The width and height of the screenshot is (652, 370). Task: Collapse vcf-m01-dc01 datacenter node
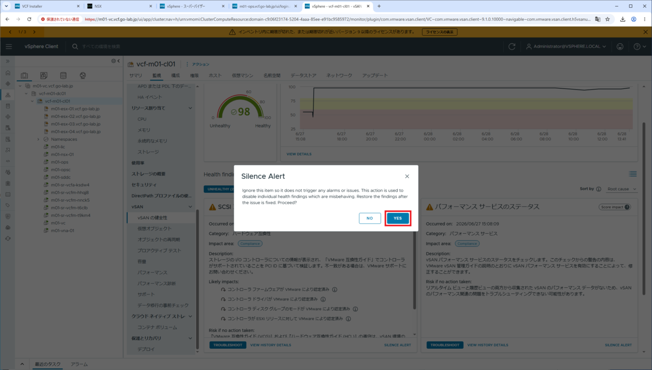[27, 93]
